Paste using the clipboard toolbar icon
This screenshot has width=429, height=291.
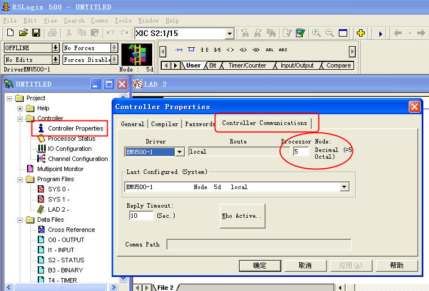(95, 33)
